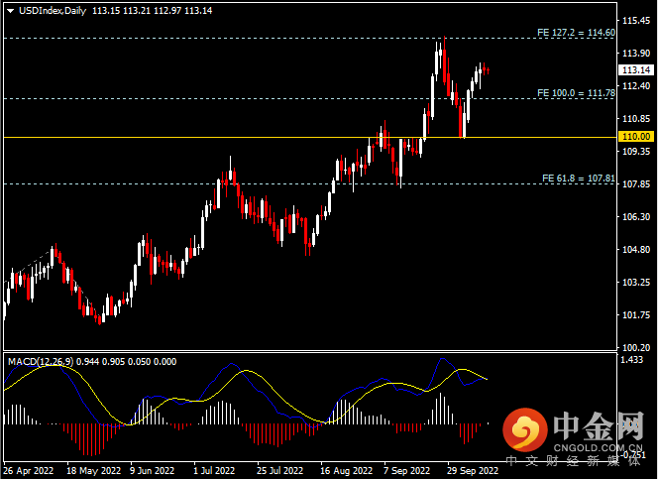Click the current price tag 113.14

636,70
